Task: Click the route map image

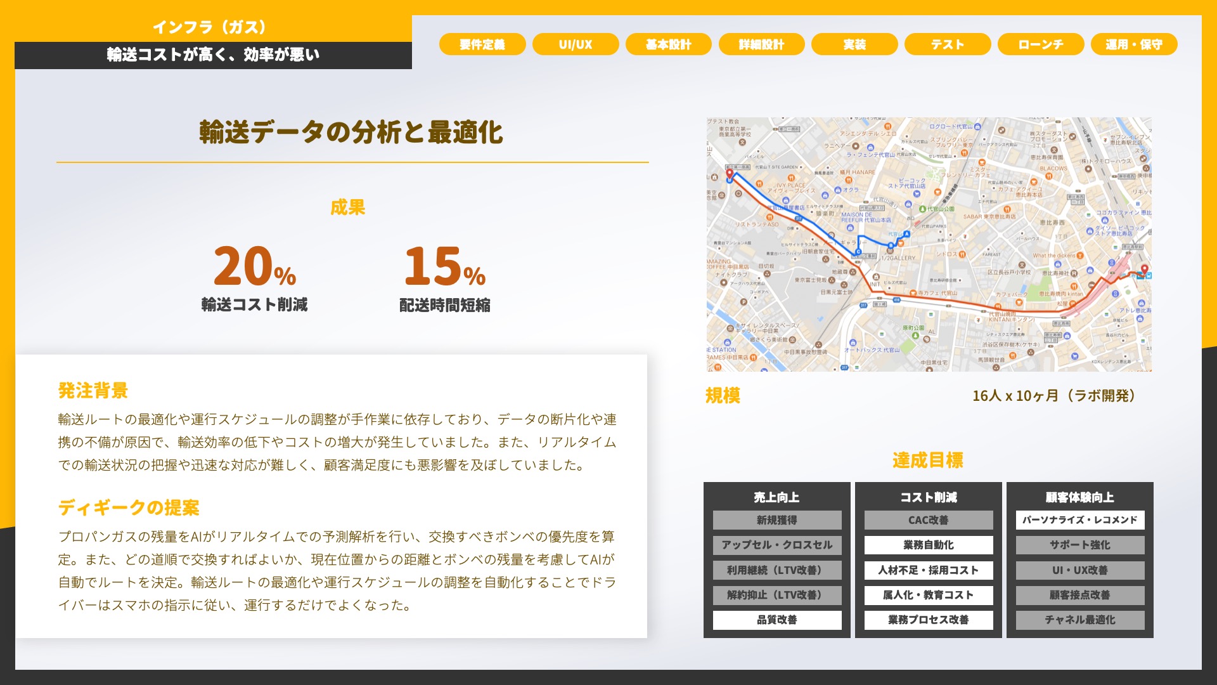Action: click(x=929, y=244)
